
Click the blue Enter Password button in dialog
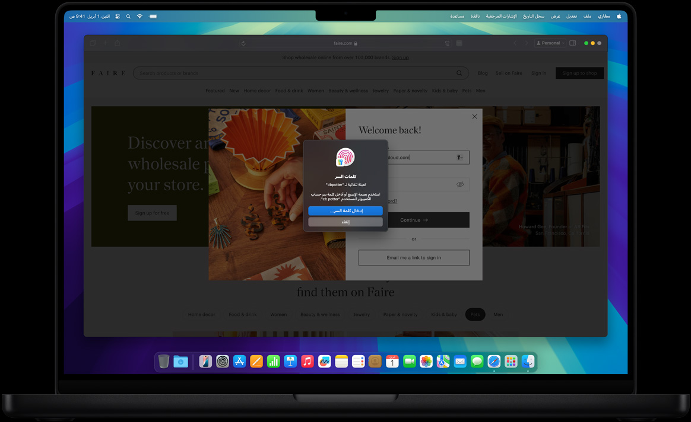point(345,211)
